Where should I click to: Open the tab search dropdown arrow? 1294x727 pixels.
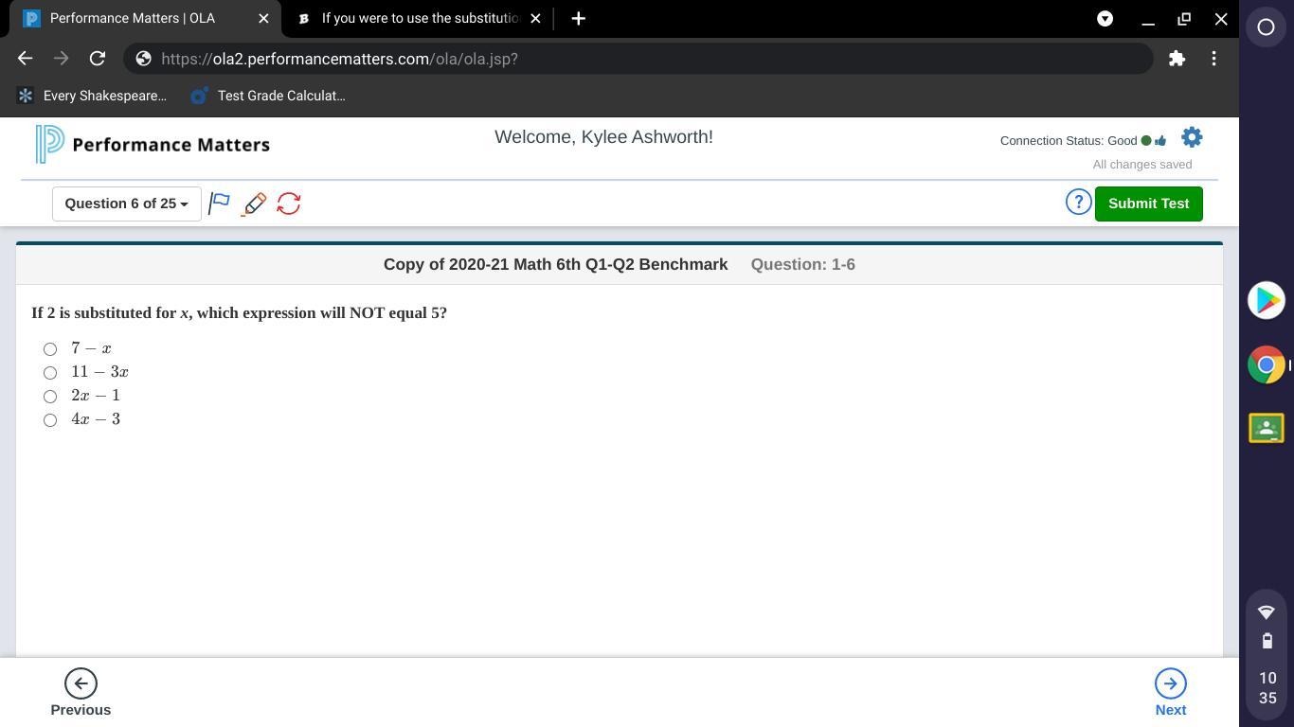tap(1105, 18)
